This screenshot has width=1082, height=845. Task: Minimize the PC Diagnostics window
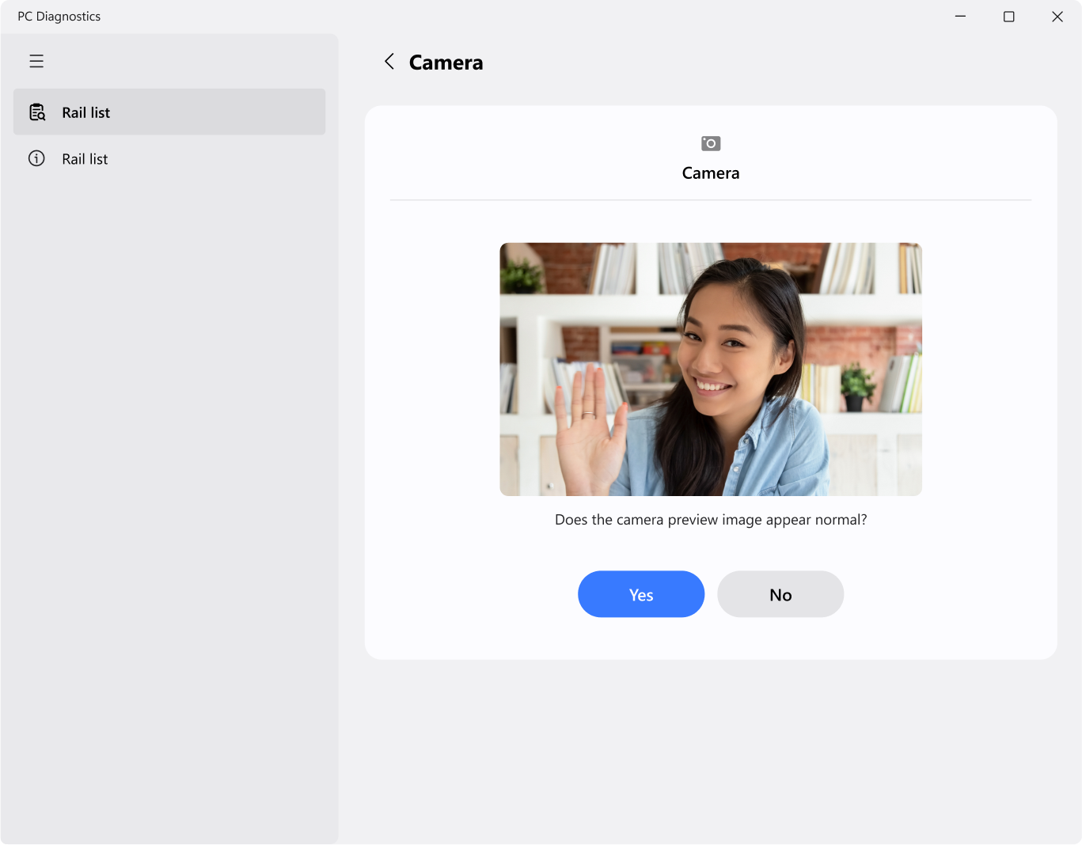point(960,17)
